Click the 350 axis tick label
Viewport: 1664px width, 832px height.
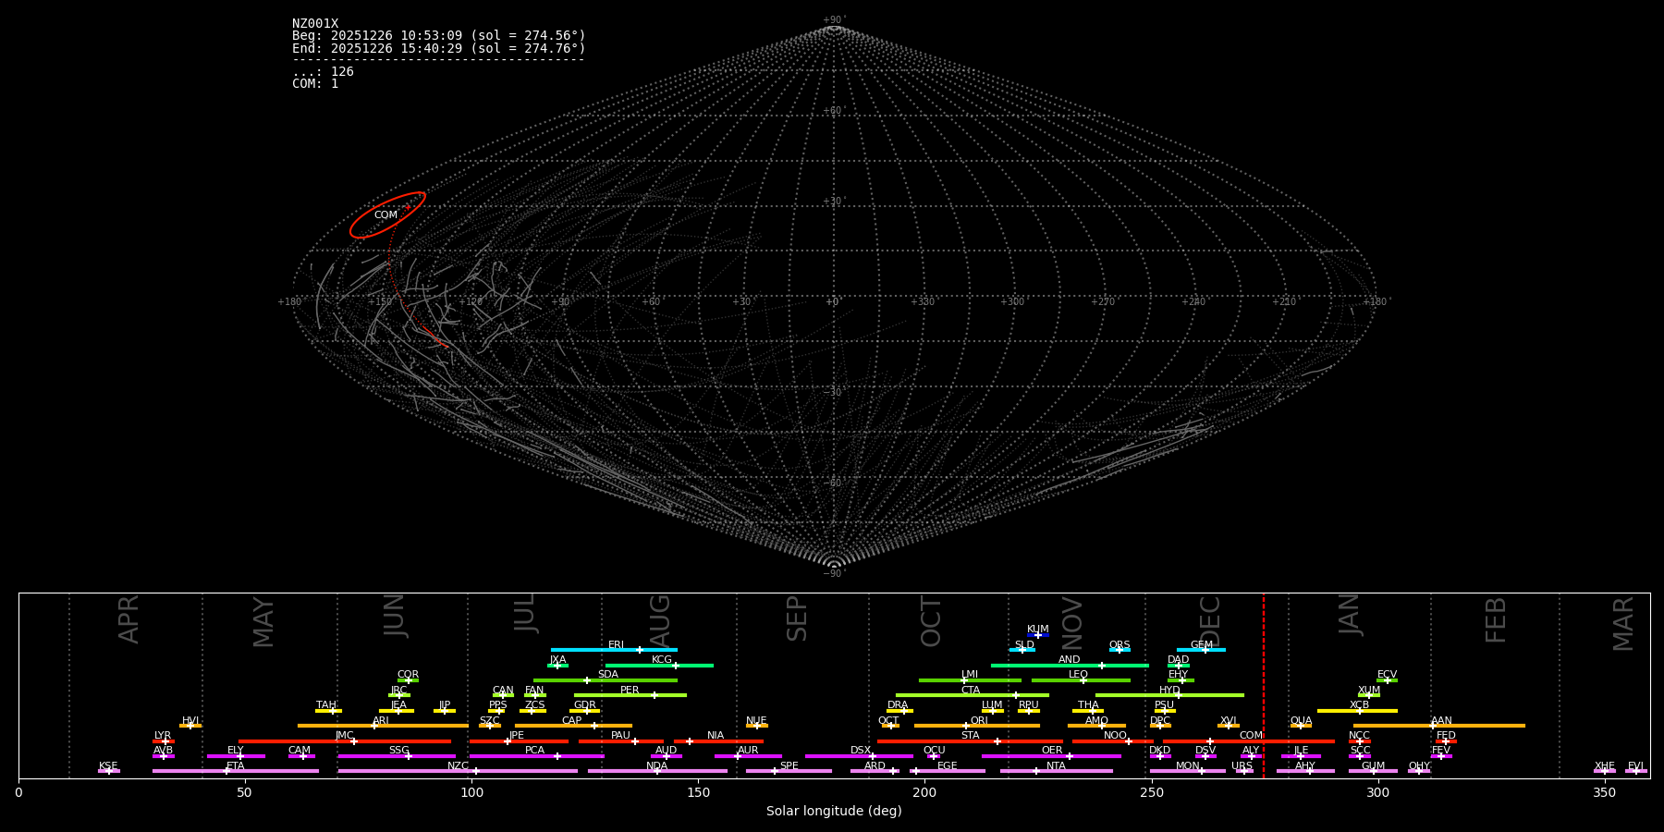coord(1604,792)
